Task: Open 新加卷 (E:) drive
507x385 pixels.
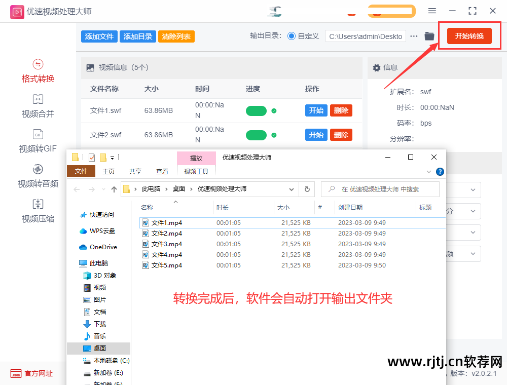Action: 103,373
